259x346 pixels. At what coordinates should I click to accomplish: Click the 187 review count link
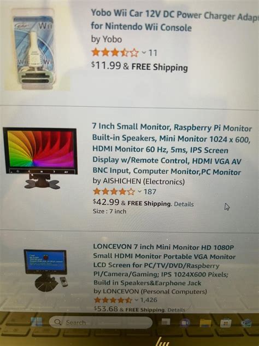150,192
